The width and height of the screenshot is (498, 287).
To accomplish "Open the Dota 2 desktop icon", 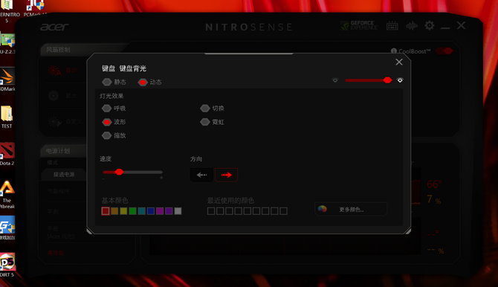I will [7, 154].
